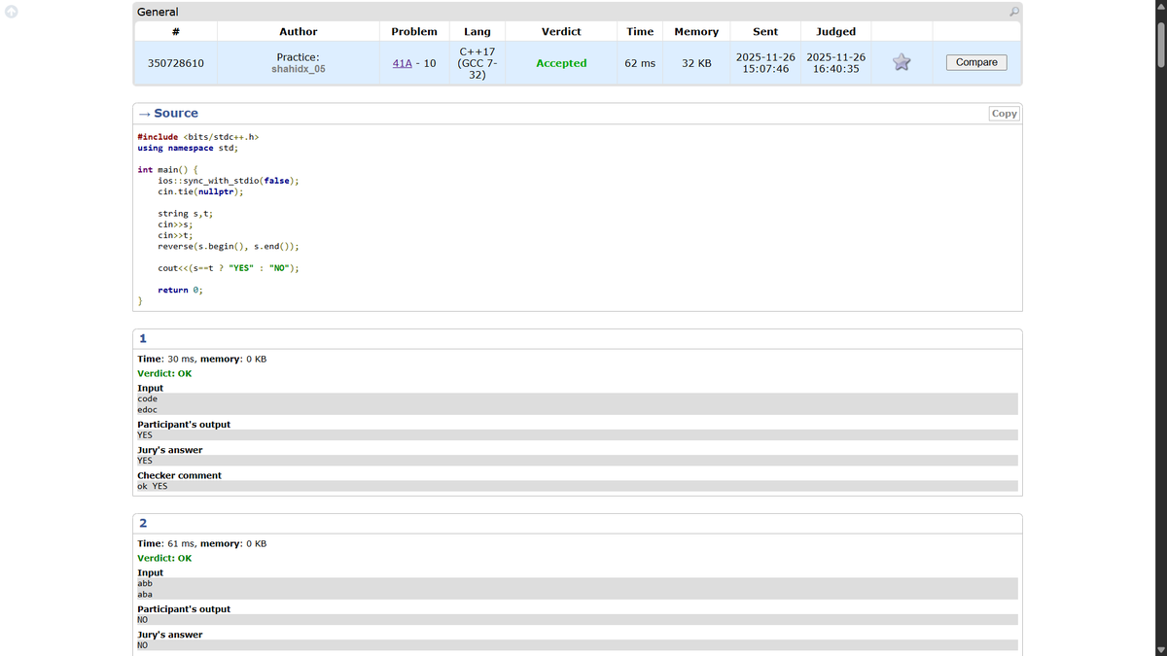The image size is (1167, 656).
Task: Click the string s,t; line
Action: coord(185,214)
